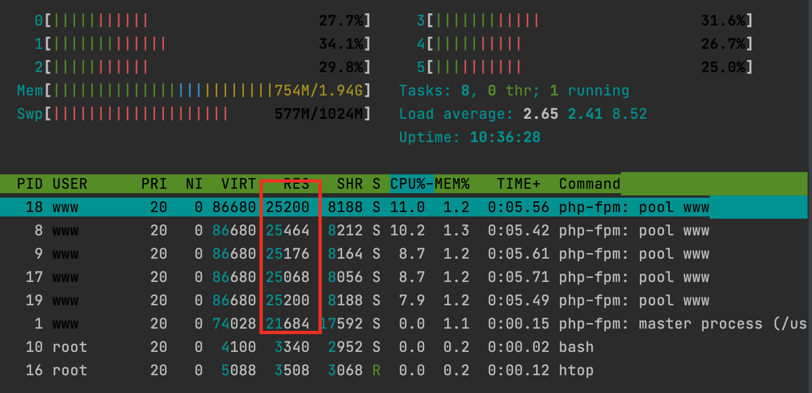The height and width of the screenshot is (393, 812).
Task: Select the php-fpm master process command
Action: click(x=683, y=324)
